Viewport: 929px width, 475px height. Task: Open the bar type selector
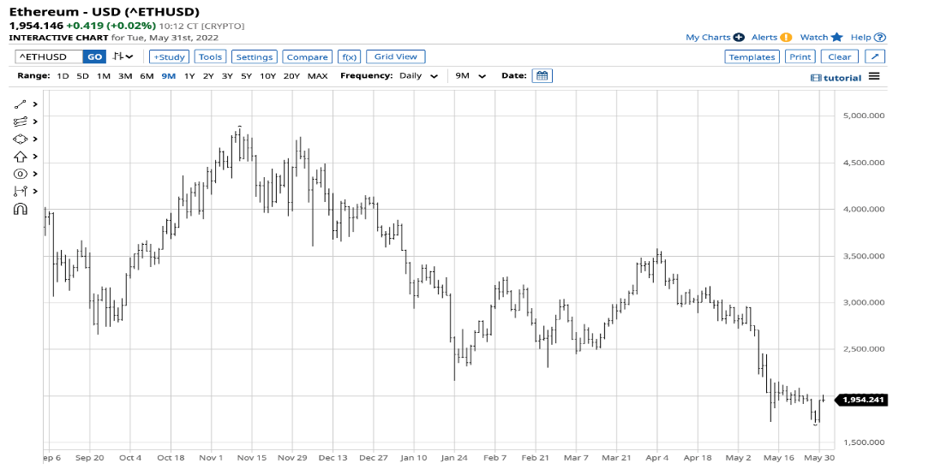pyautogui.click(x=123, y=56)
